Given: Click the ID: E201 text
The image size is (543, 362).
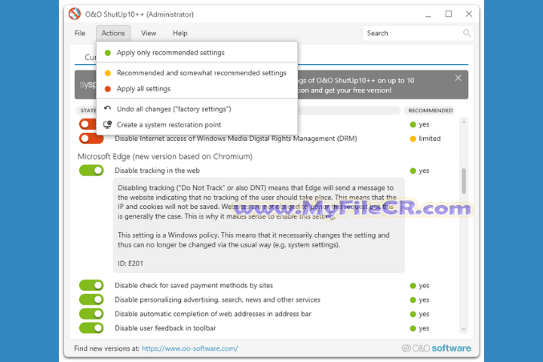Looking at the screenshot, I should pos(130,264).
